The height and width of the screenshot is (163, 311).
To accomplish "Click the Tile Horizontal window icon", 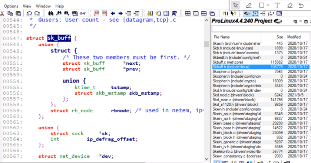I will tap(204, 13).
